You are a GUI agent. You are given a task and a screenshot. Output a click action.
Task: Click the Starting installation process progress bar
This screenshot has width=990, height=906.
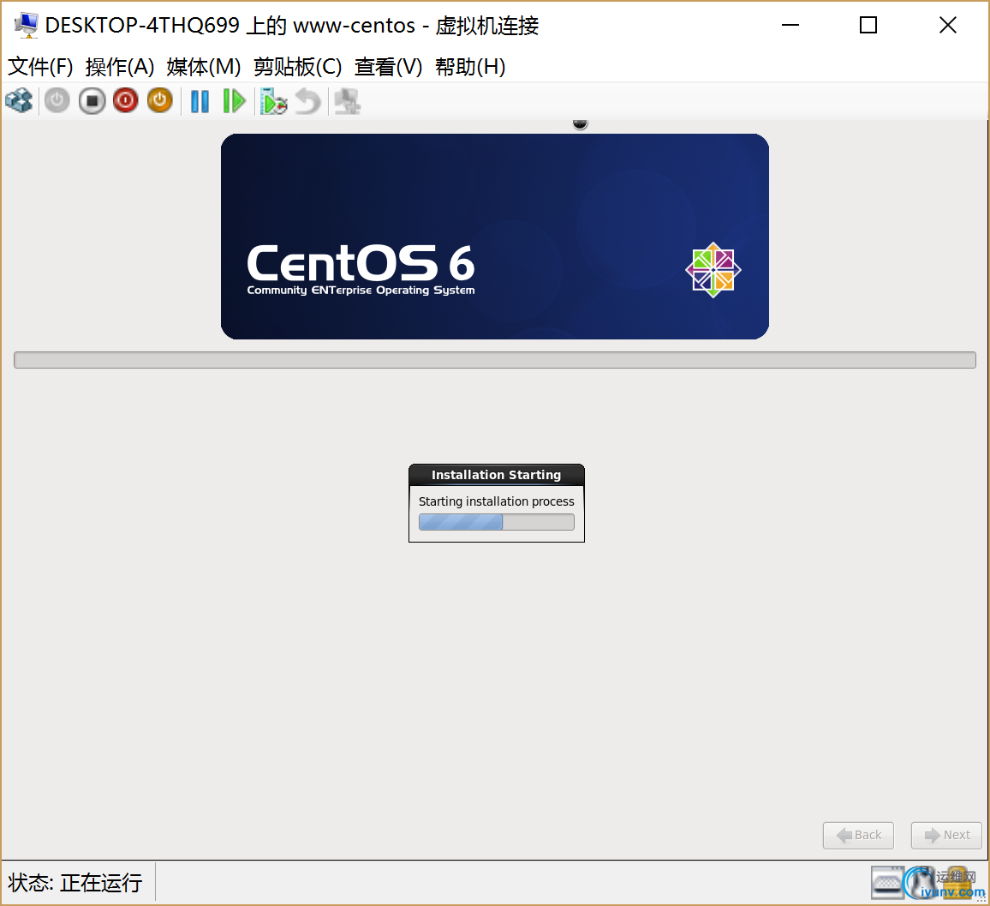tap(496, 522)
